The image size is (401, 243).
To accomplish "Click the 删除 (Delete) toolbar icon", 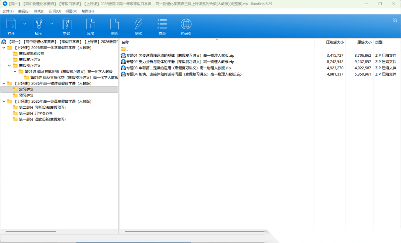I will click(x=114, y=25).
